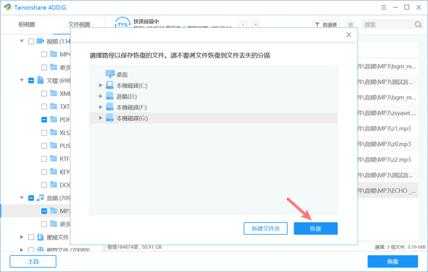Toggle the 壓縮文件 checkbox
The image size is (428, 272).
click(31, 237)
